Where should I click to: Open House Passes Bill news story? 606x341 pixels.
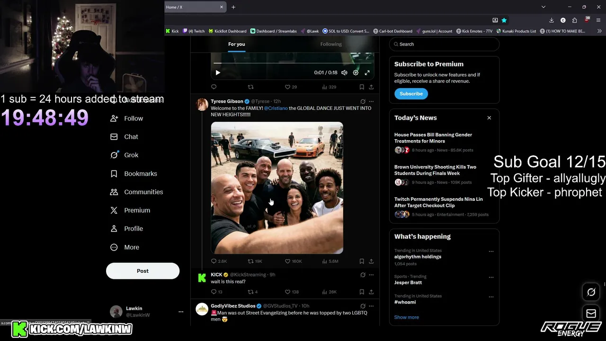click(444, 142)
